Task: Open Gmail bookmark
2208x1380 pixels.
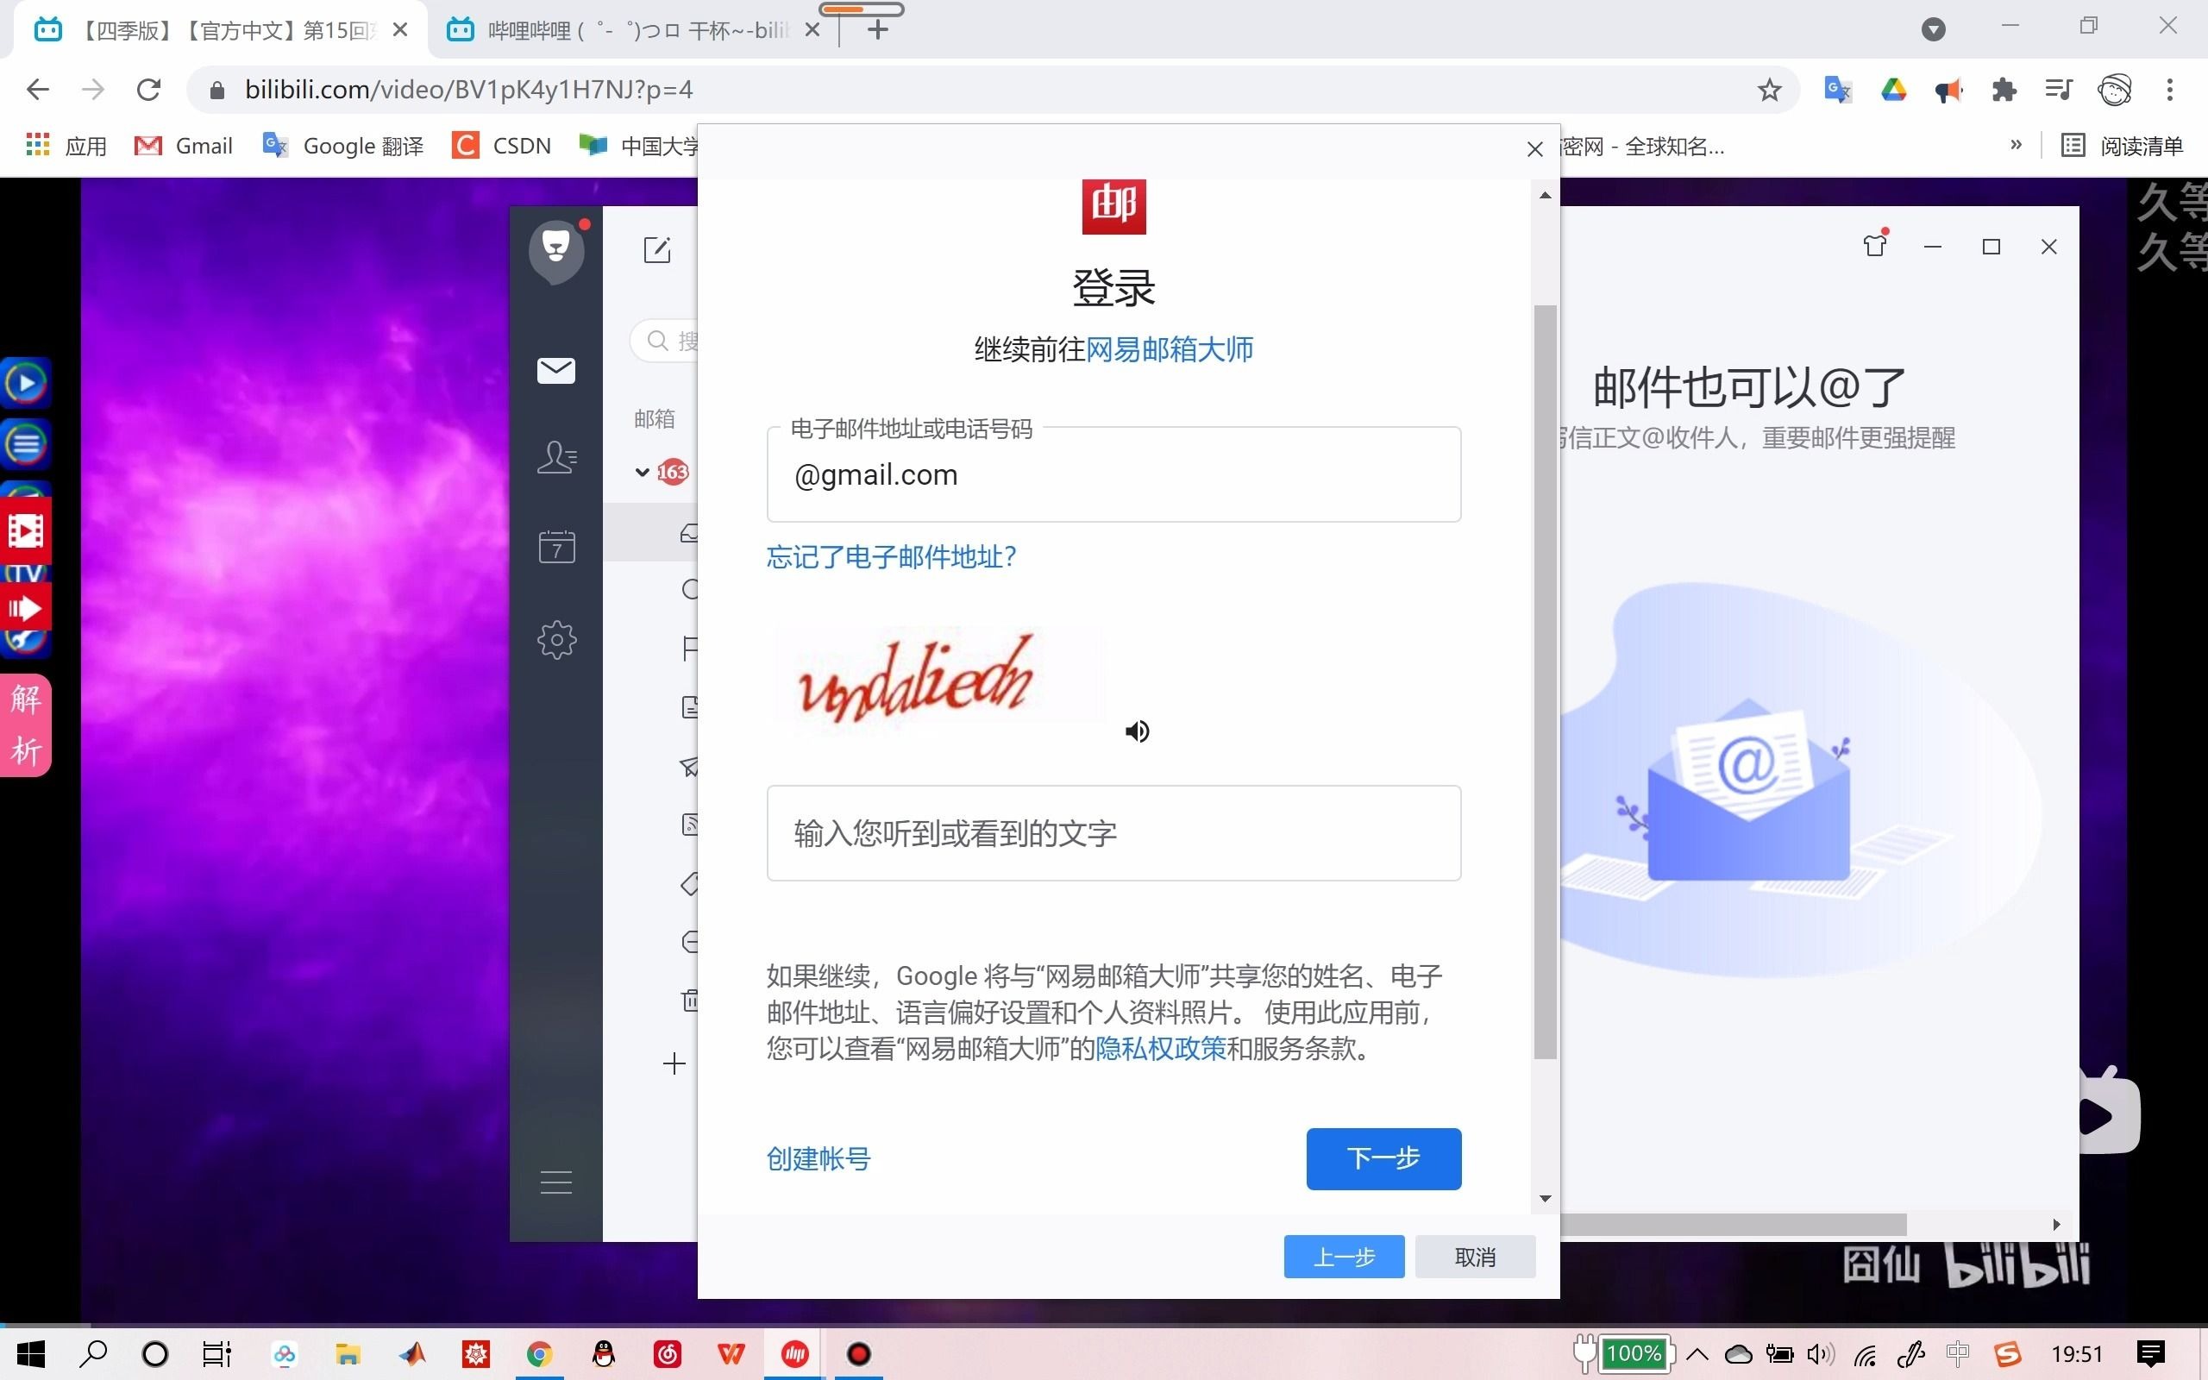Action: pos(184,145)
